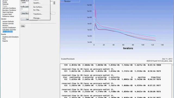Click the iteration 124 row in the console

click(x=112, y=91)
